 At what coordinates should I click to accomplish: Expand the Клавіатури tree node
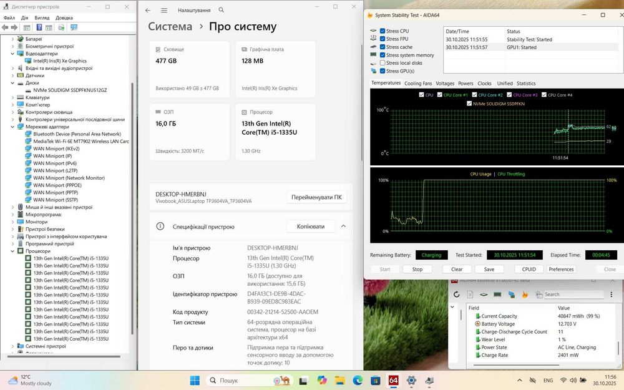pyautogui.click(x=12, y=97)
